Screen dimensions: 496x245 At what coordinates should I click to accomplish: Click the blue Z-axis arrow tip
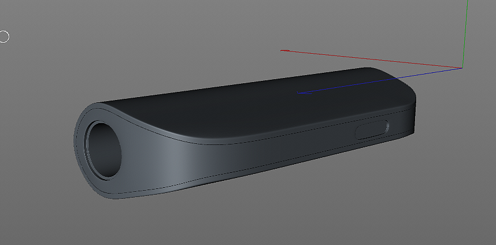(x=303, y=92)
